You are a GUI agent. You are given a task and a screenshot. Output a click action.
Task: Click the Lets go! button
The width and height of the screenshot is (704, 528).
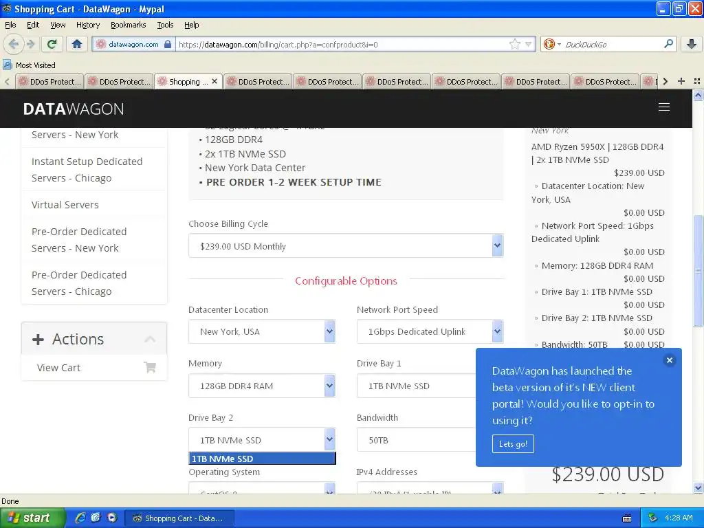coord(513,443)
